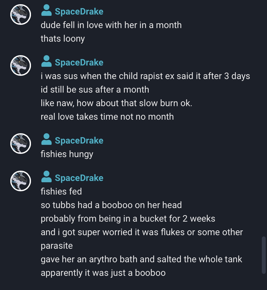267x290 pixels.
Task: Click the person icon beside the first SpaceDrake name
Action: (46, 10)
